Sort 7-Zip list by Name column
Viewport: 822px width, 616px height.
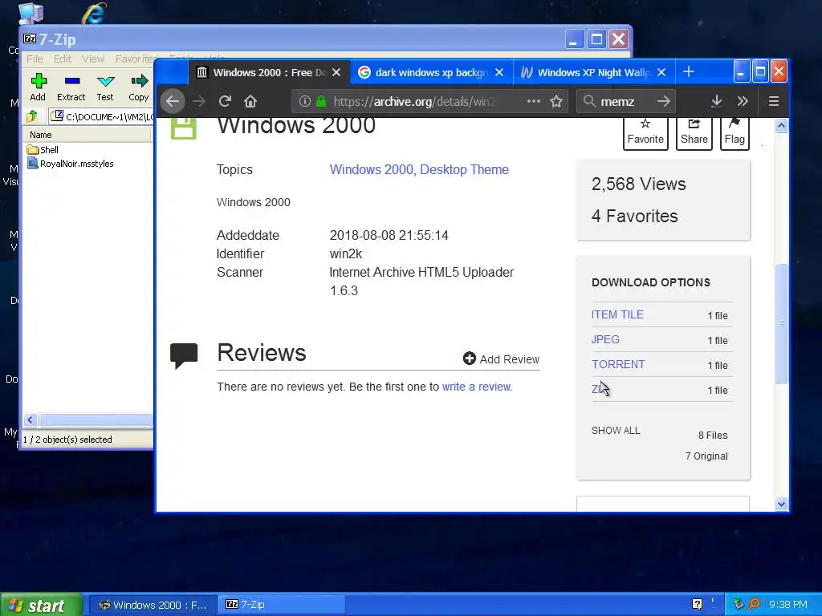click(x=87, y=135)
